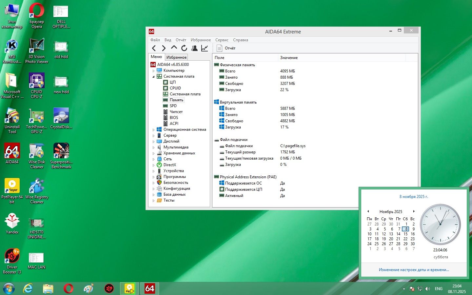Click the Up arrow toolbar icon
The width and height of the screenshot is (472, 295).
coord(174,48)
